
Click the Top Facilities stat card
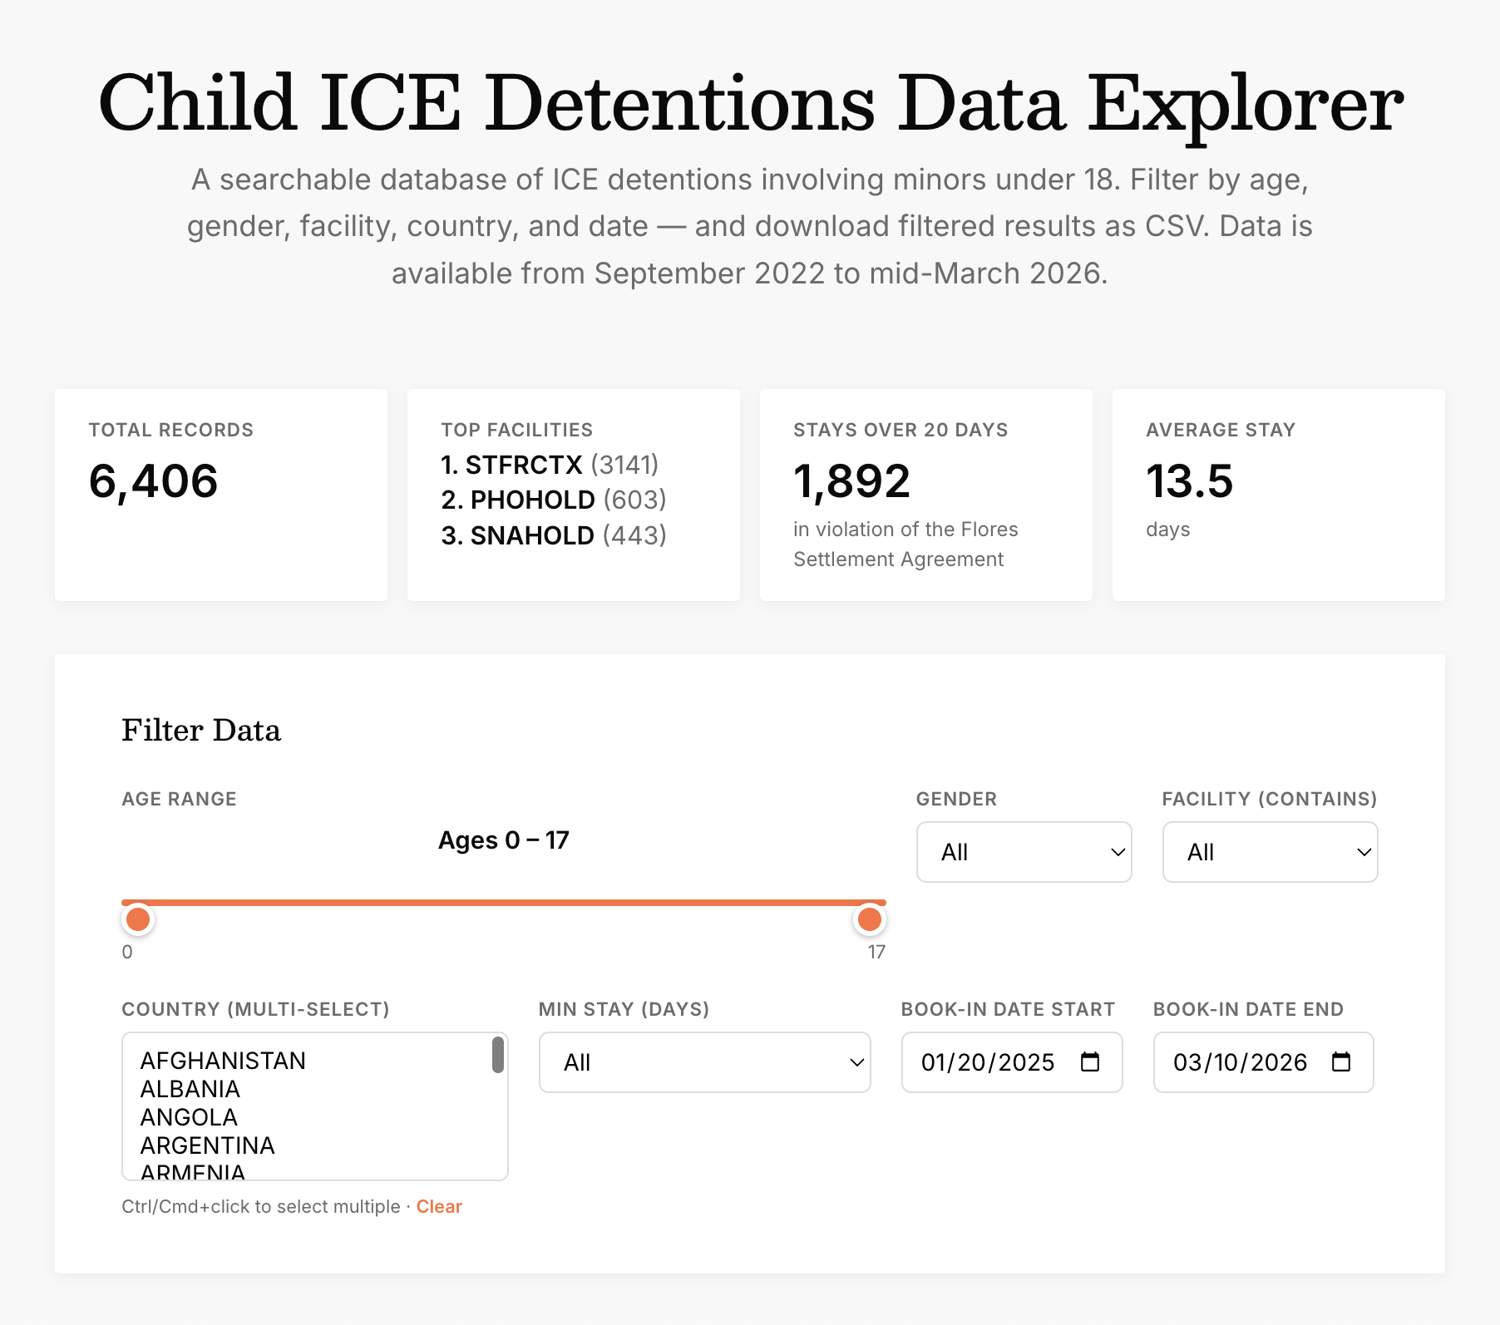[573, 495]
